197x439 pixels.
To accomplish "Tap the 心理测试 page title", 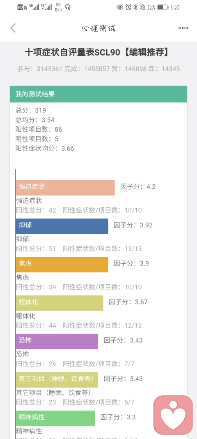I will (98, 28).
